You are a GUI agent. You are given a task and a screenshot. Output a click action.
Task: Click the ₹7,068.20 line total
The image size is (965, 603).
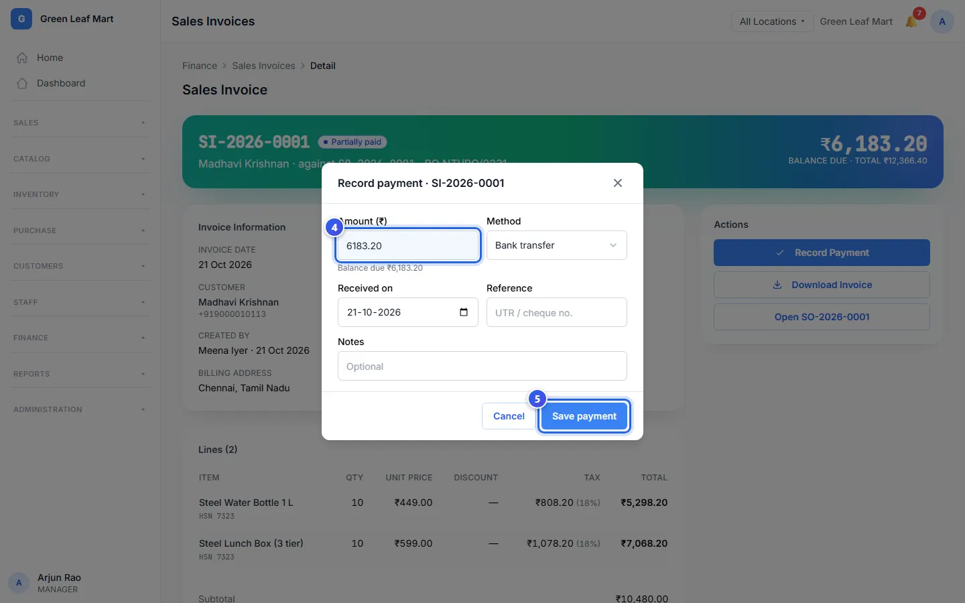644,543
